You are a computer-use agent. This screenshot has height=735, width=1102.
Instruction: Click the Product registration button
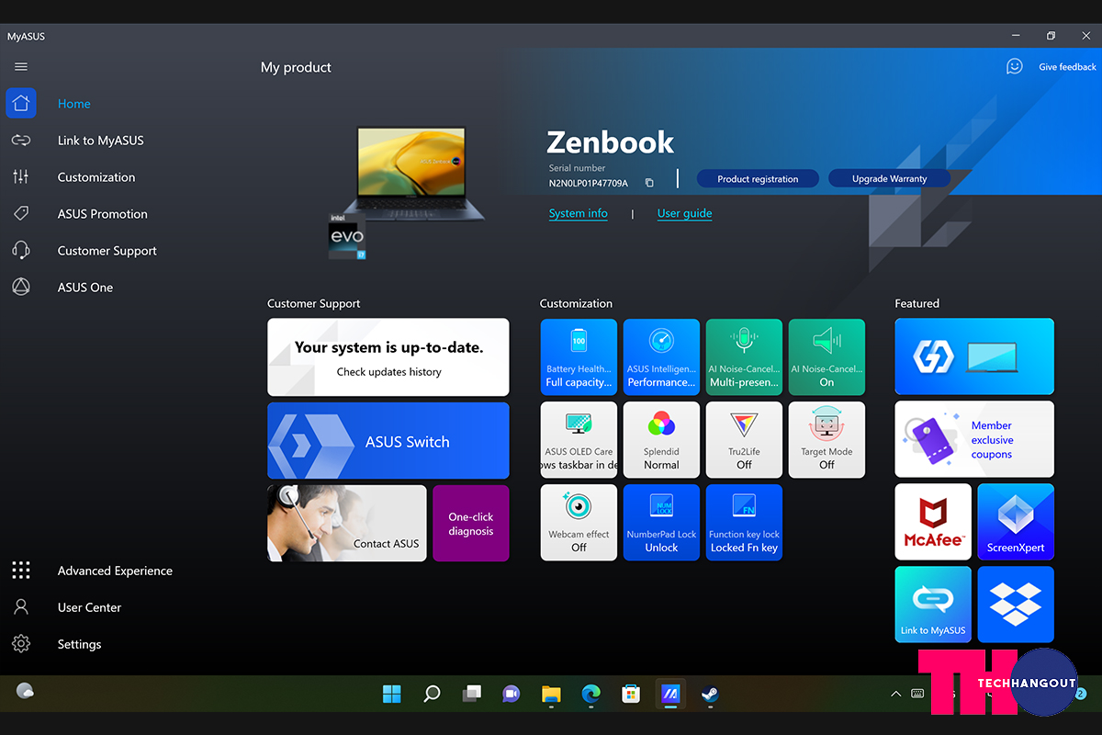758,178
